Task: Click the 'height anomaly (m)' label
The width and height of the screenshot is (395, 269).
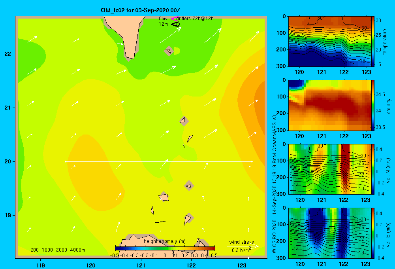Action: coord(164,241)
